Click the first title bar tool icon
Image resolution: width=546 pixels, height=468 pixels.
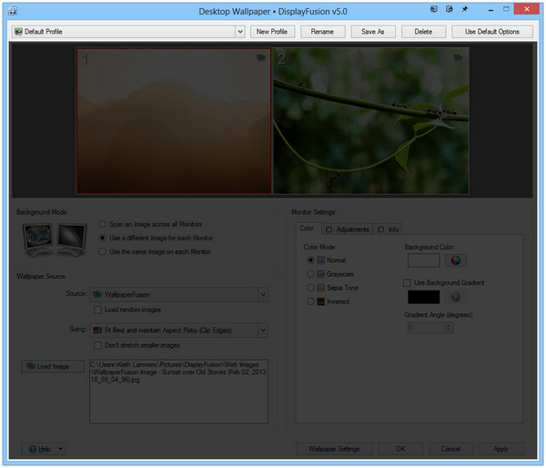pyautogui.click(x=433, y=10)
